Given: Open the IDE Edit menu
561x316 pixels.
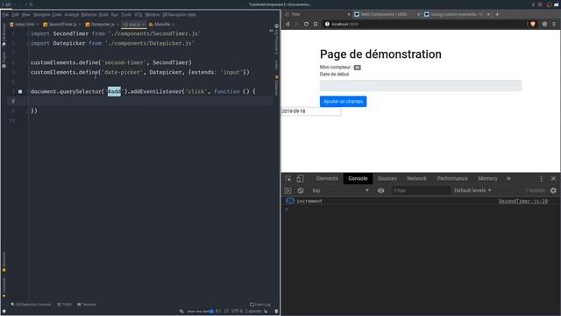Looking at the screenshot, I should coord(15,15).
